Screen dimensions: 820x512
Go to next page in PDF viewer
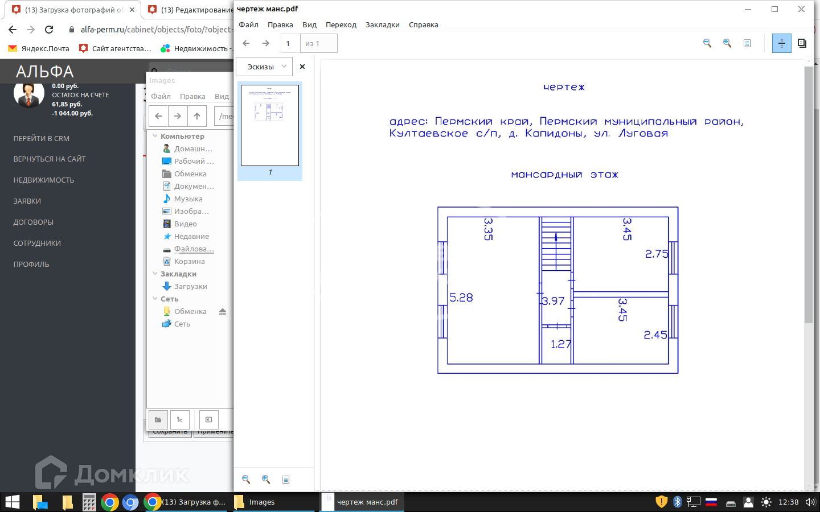point(266,43)
